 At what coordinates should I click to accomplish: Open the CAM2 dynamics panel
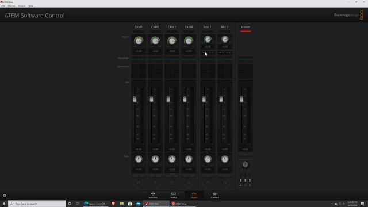tap(155, 71)
